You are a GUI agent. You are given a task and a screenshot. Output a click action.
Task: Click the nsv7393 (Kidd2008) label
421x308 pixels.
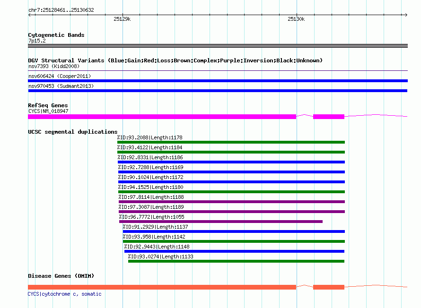[54, 66]
